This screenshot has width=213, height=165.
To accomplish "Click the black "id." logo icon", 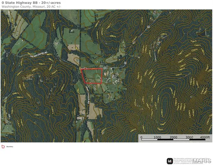I will [x=169, y=161].
